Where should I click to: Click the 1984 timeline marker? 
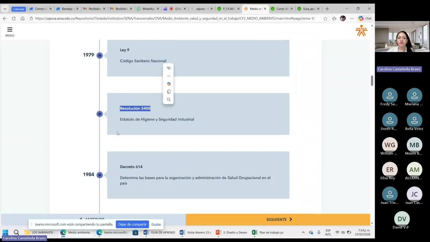point(99,175)
